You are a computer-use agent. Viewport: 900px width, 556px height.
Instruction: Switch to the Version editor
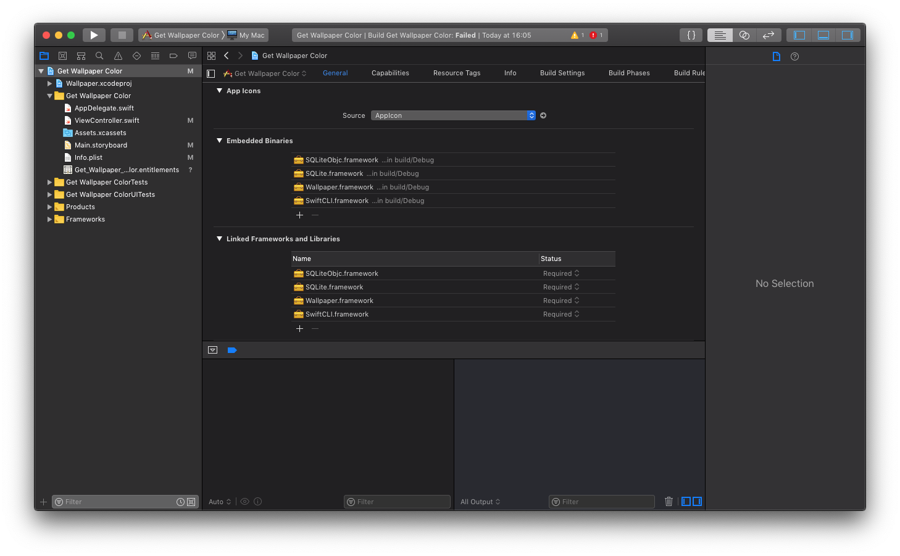[x=769, y=35]
